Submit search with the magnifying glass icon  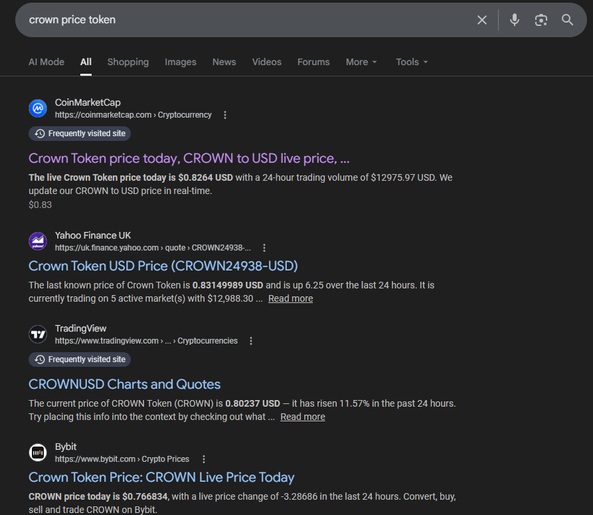[567, 20]
